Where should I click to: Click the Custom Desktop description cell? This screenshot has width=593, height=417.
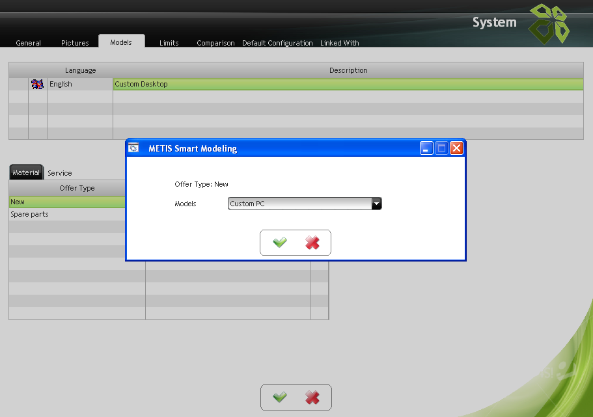[348, 84]
